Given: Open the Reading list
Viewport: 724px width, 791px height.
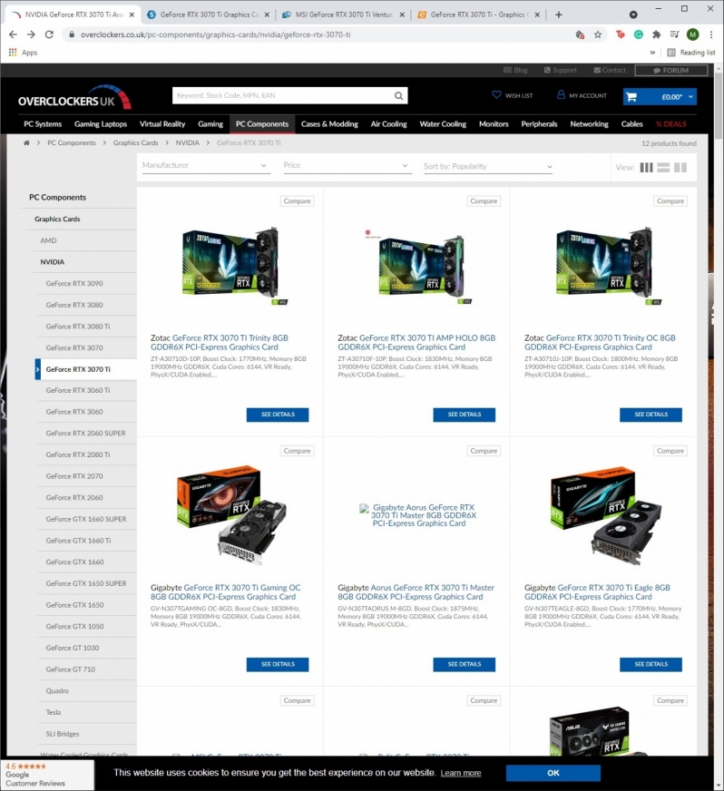Looking at the screenshot, I should pyautogui.click(x=690, y=52).
